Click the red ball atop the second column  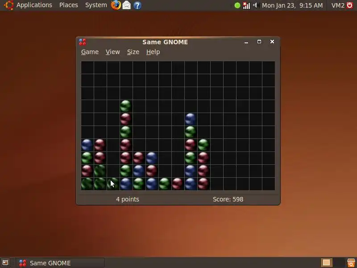tap(100, 145)
